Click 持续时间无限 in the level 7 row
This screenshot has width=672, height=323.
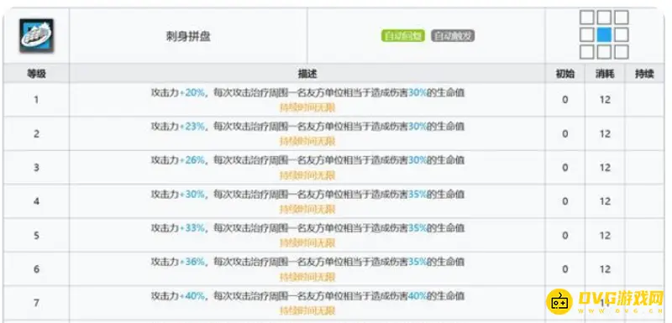(307, 310)
